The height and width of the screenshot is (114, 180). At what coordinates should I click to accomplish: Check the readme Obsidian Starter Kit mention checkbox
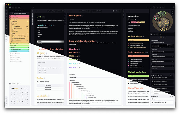(152, 43)
